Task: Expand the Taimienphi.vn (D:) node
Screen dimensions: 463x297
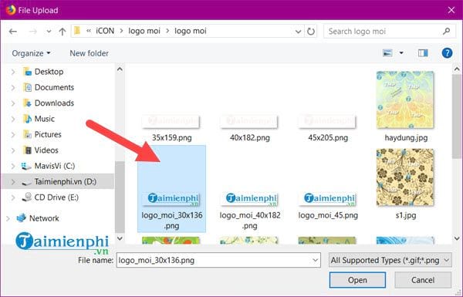Action: coord(13,181)
